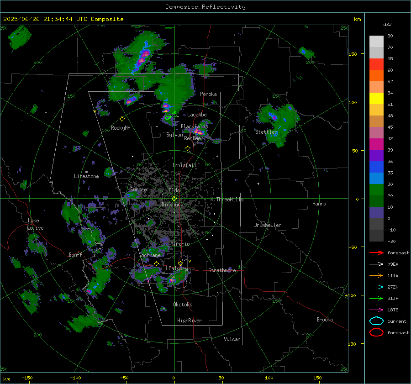The image size is (411, 384).
Task: Click the yellow diamond marker near Cochrane
Action: coord(157,263)
